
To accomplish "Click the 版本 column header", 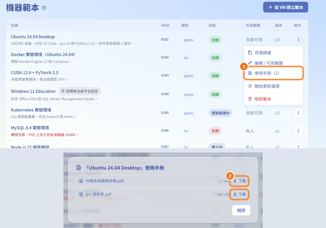I will 278,25.
